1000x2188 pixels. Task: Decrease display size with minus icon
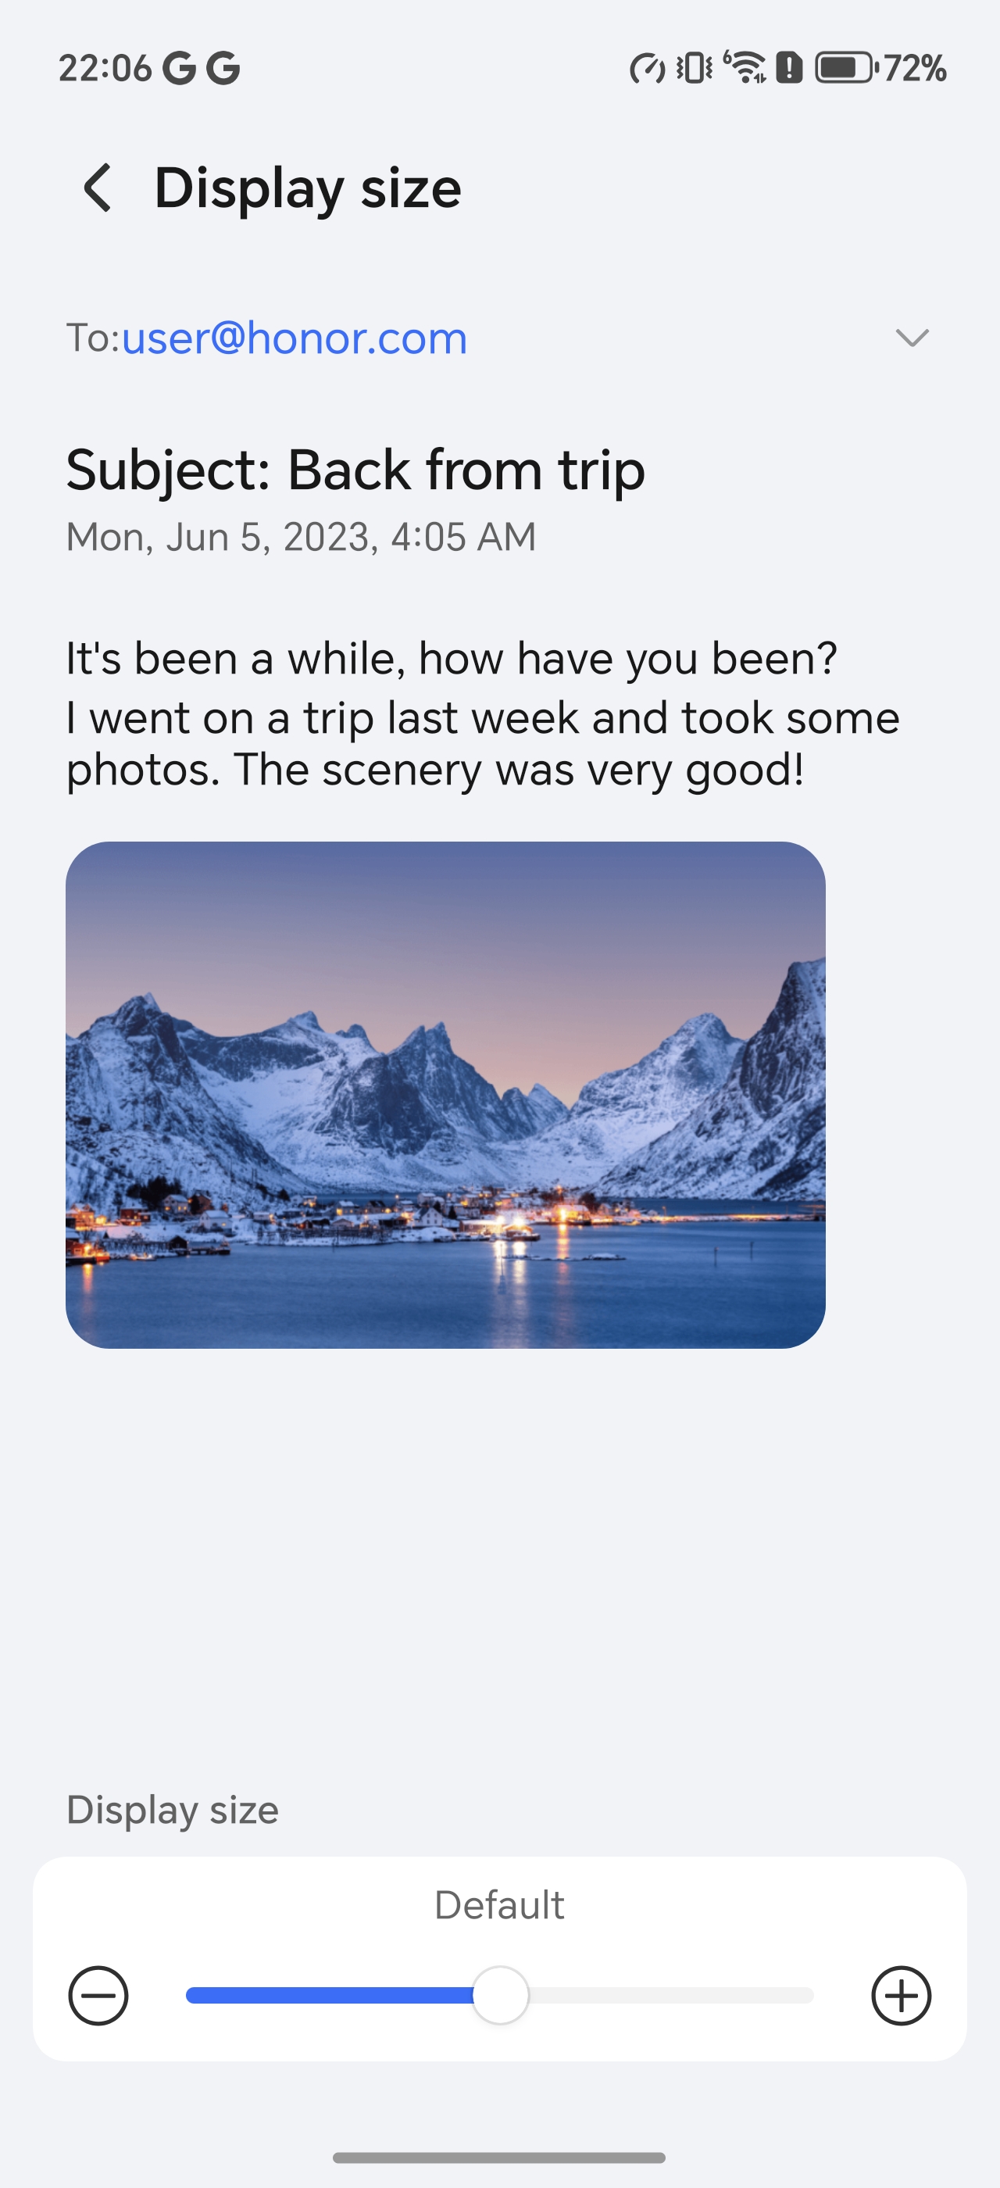pyautogui.click(x=98, y=1996)
